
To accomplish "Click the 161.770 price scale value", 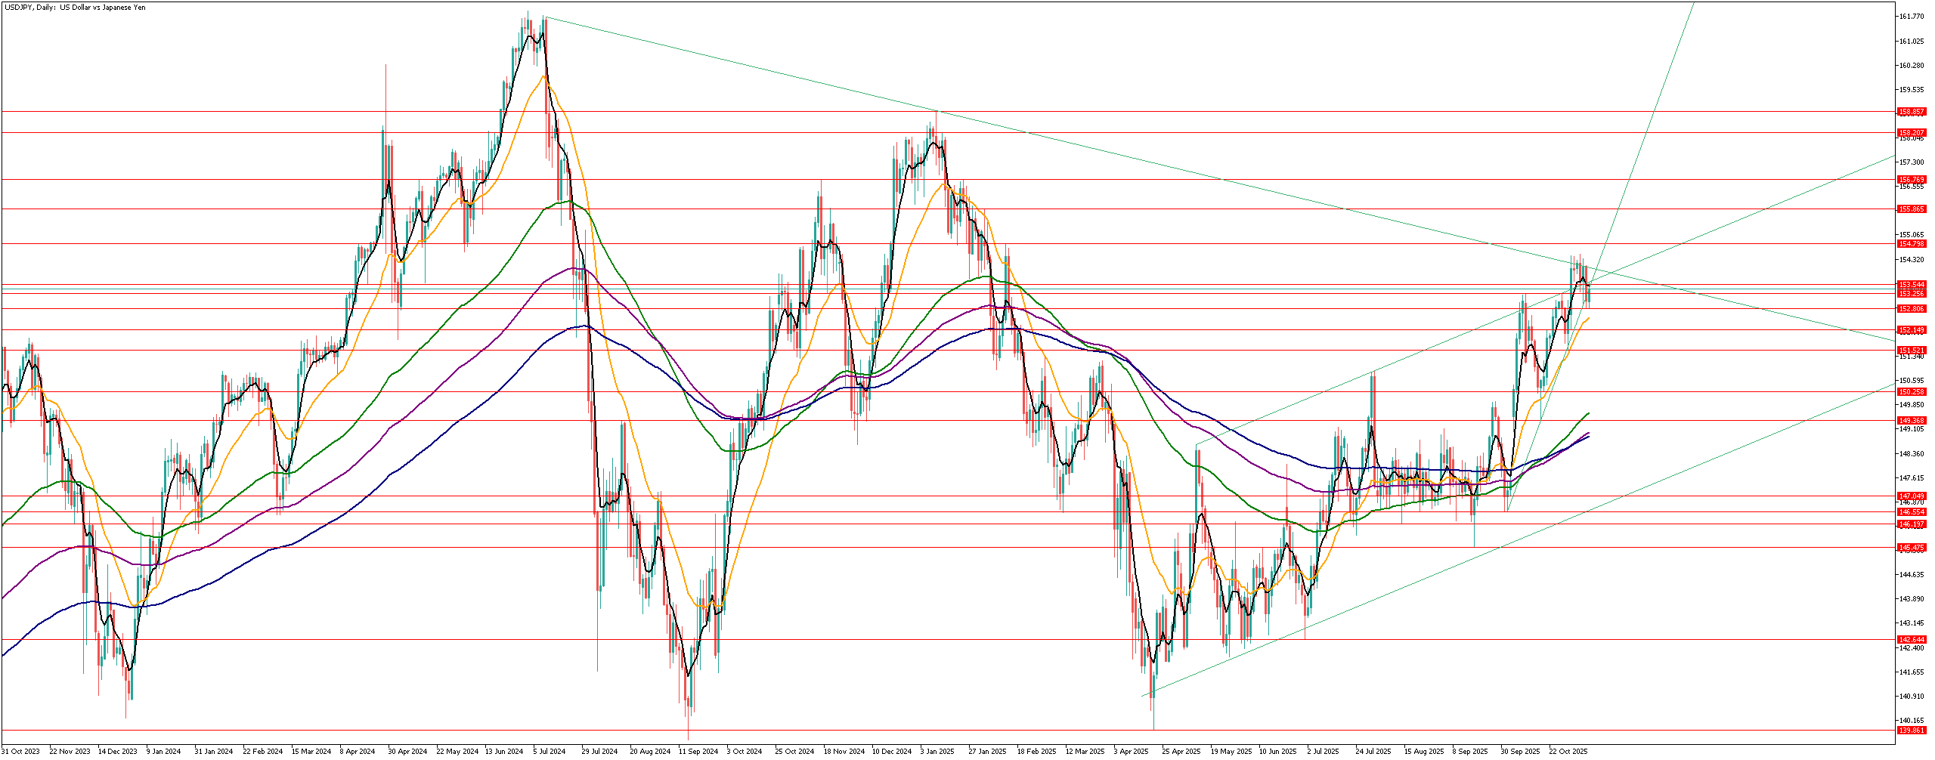I will pos(1911,17).
